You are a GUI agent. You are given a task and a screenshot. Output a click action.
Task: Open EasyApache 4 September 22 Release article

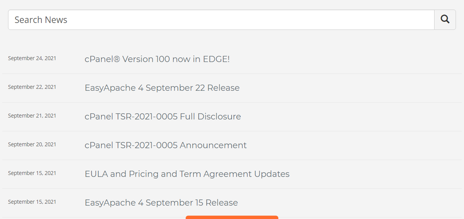tap(162, 88)
